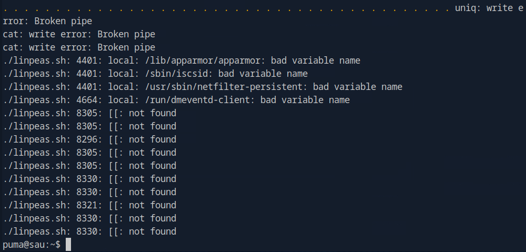Click the "/usr/sbin/netfilter-persistent" path
The width and height of the screenshot is (526, 252).
point(228,87)
